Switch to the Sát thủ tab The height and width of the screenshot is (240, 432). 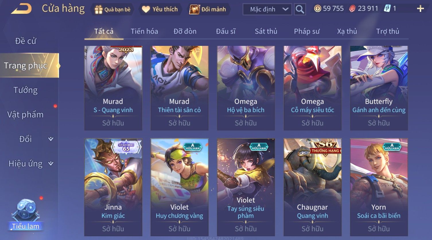click(x=266, y=31)
